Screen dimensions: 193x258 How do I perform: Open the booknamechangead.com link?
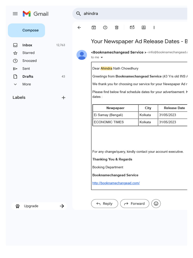tap(116, 183)
